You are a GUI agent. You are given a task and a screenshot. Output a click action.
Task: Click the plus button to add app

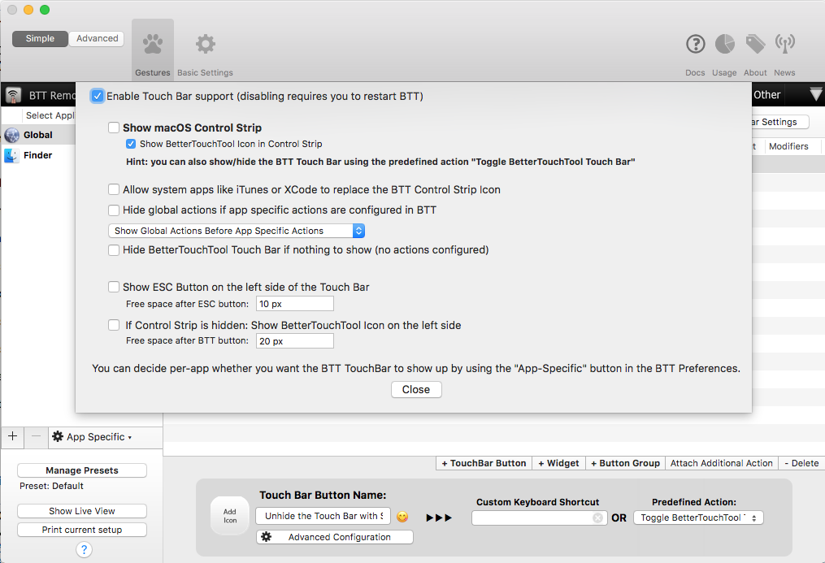point(13,436)
